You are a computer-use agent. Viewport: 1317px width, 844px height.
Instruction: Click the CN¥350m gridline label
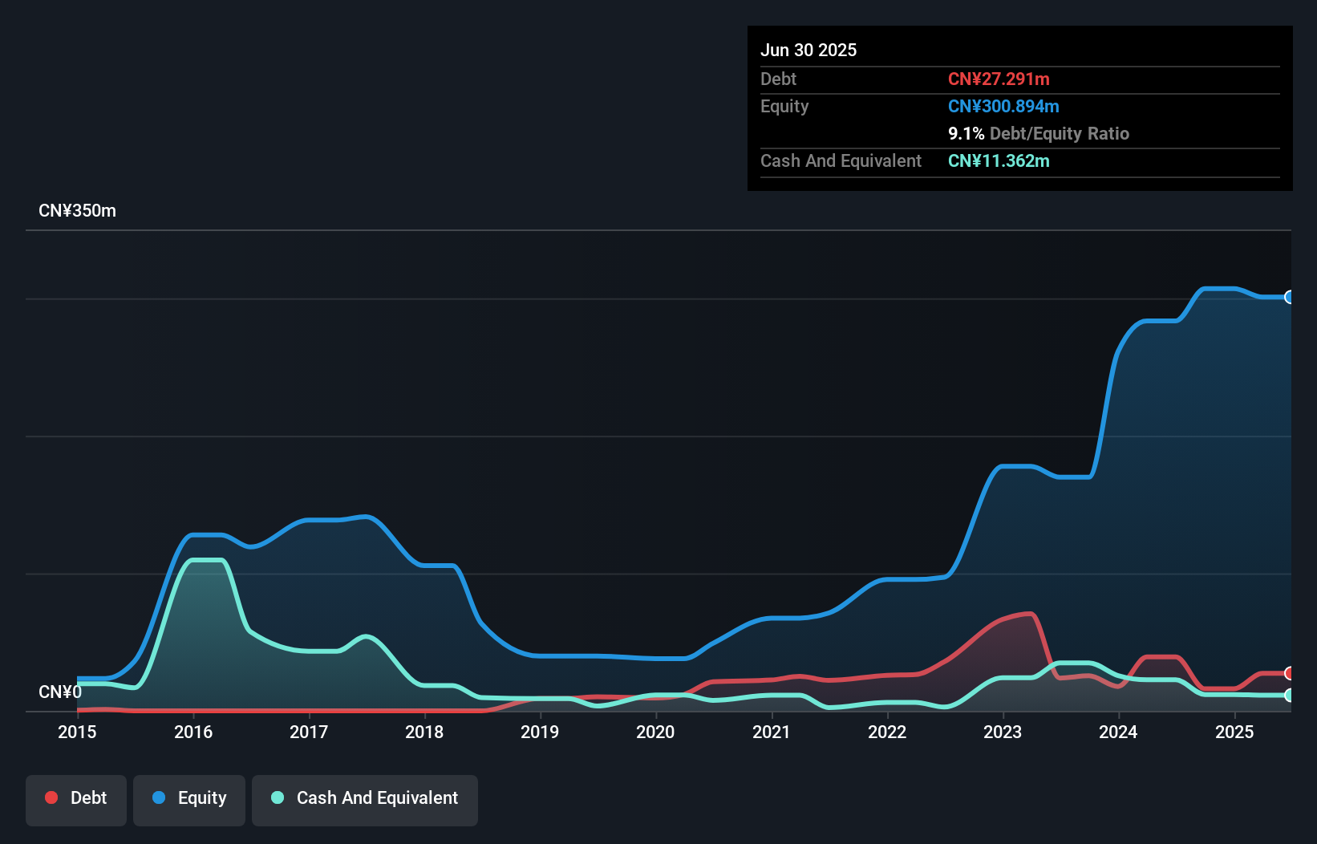coord(77,210)
